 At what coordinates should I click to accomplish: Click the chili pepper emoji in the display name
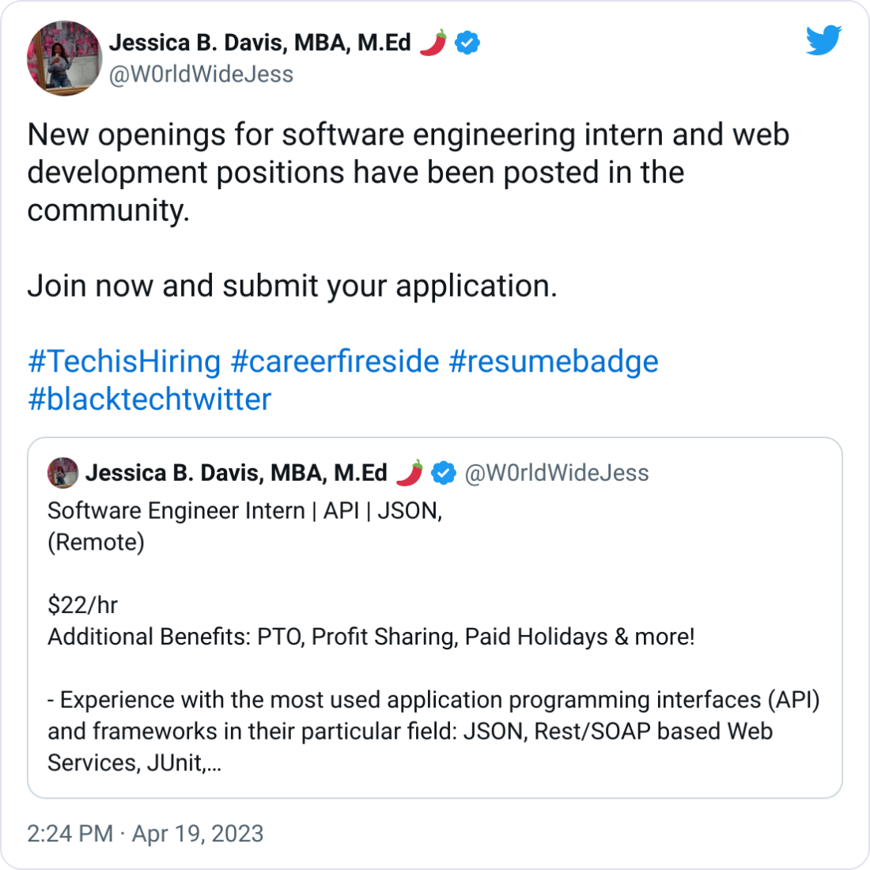coord(433,43)
